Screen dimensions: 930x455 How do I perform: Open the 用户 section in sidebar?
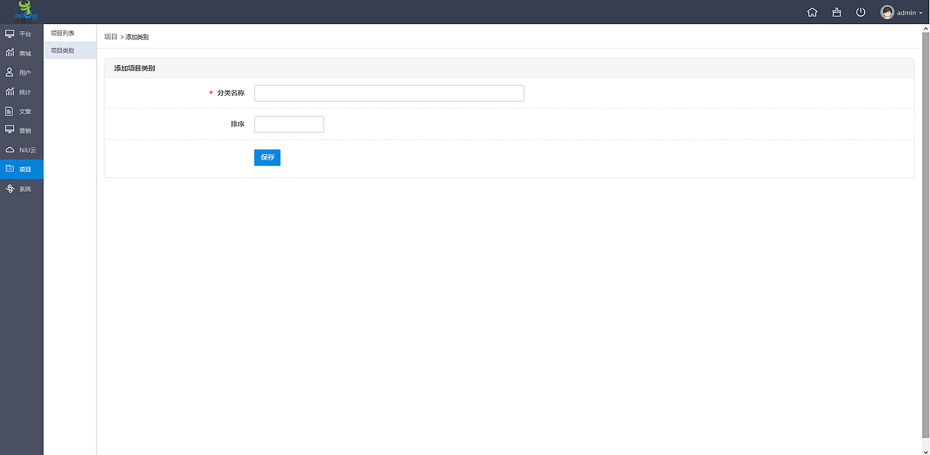click(x=22, y=73)
